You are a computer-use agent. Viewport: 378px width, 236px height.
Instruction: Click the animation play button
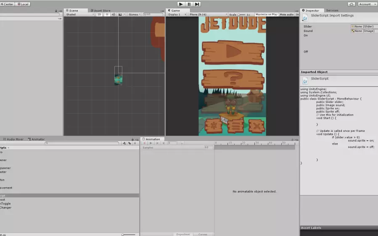pyautogui.click(x=151, y=143)
